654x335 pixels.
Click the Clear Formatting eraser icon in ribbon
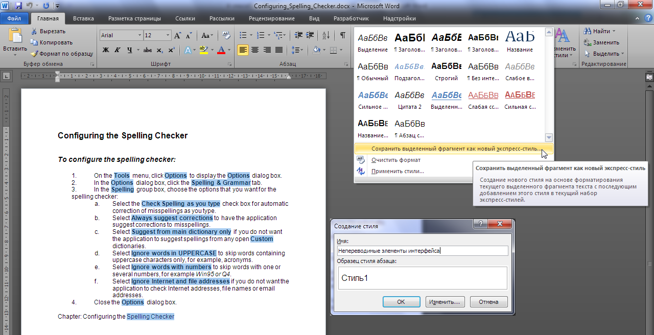pos(226,35)
